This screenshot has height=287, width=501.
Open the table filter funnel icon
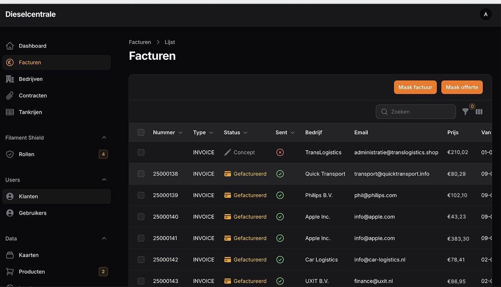click(x=465, y=112)
